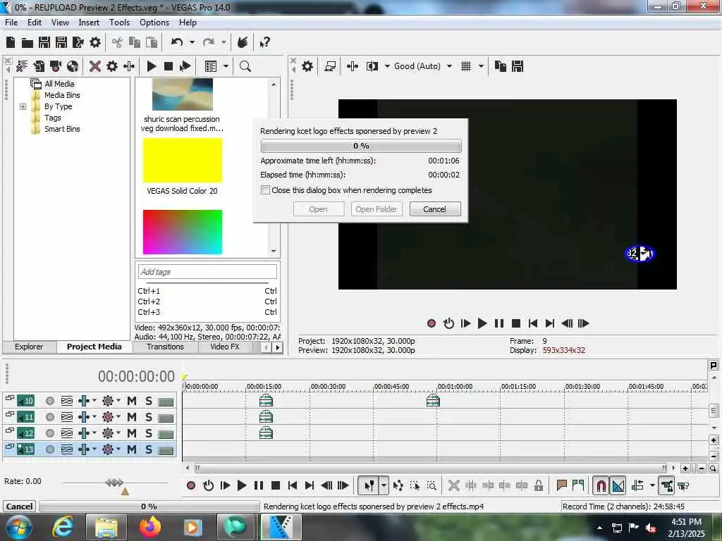This screenshot has width=722, height=541.
Task: Copy snapshot to clipboard icon in preview
Action: click(500, 66)
